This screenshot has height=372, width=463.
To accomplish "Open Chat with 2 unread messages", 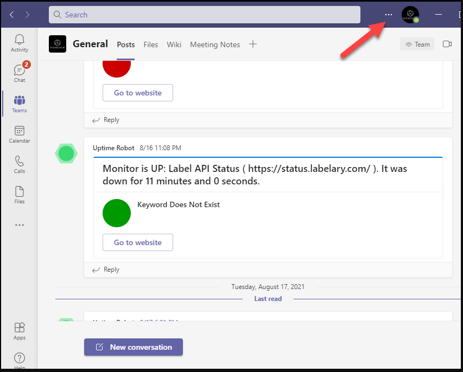I will pos(20,73).
